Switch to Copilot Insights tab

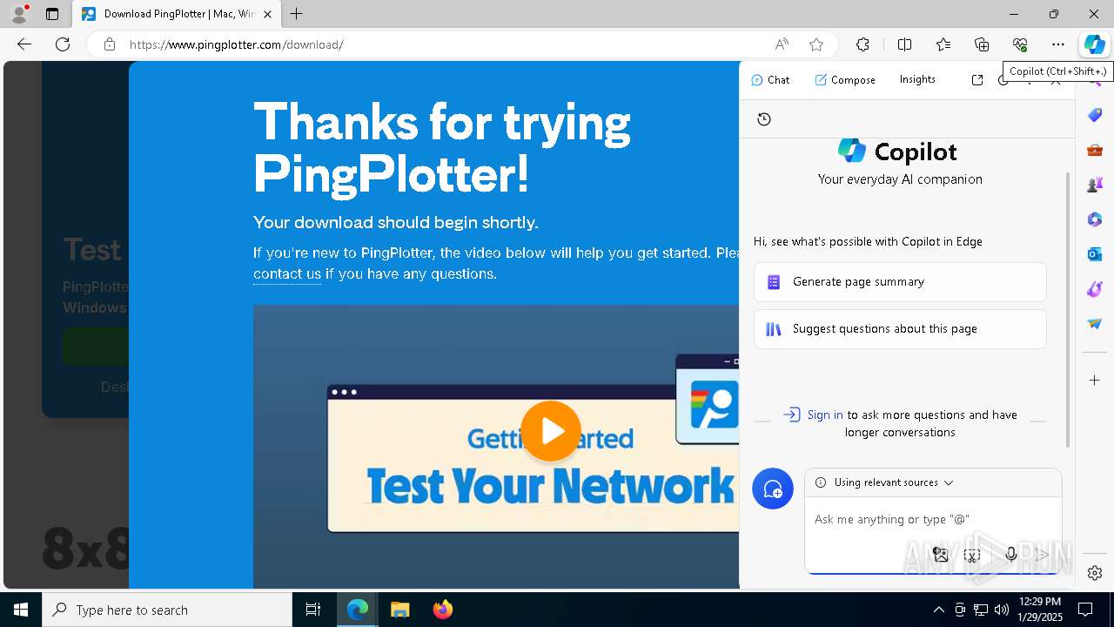coord(917,79)
